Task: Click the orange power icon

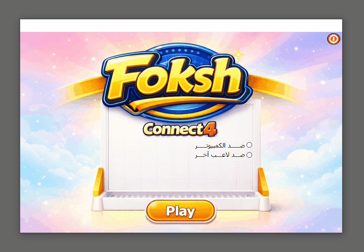Action: pyautogui.click(x=333, y=39)
